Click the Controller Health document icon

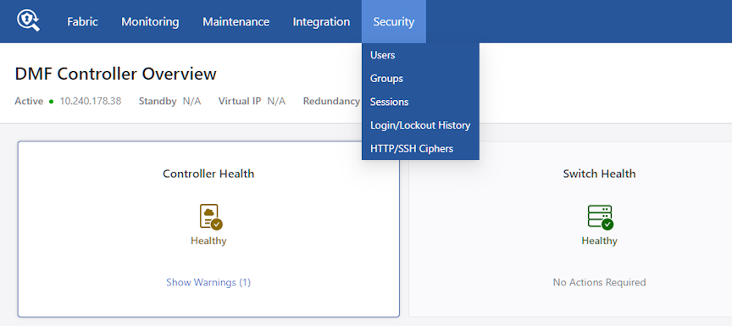tap(211, 217)
